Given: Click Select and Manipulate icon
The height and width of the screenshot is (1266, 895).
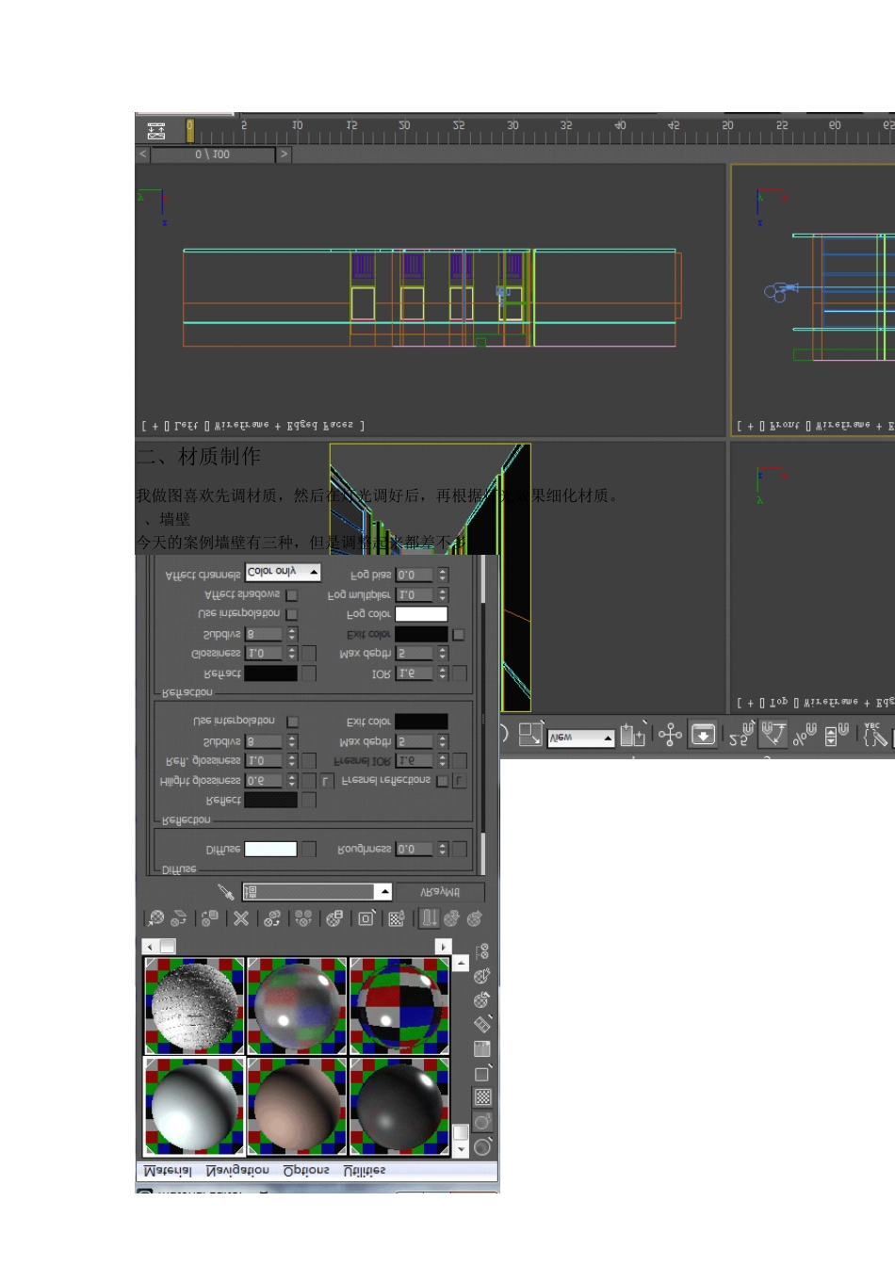Looking at the screenshot, I should pos(670,735).
